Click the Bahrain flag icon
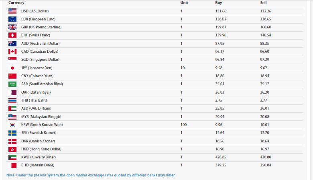 coord(12,165)
